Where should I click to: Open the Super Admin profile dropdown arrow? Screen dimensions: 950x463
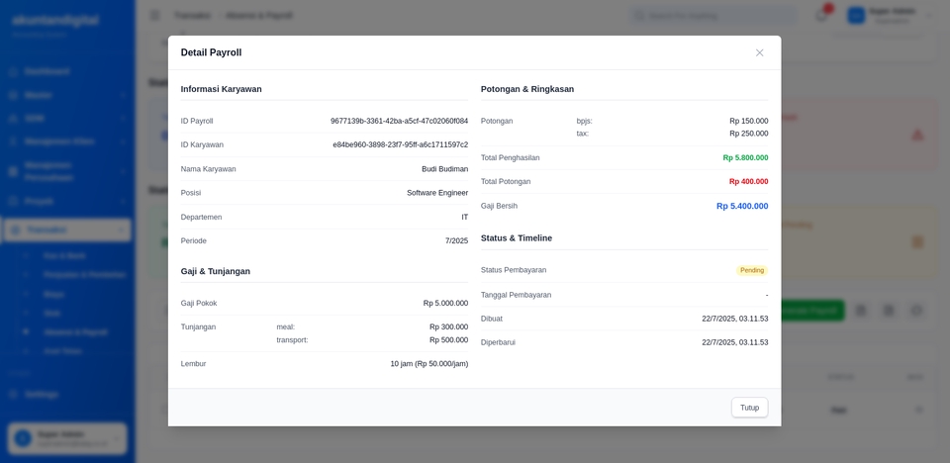(928, 15)
